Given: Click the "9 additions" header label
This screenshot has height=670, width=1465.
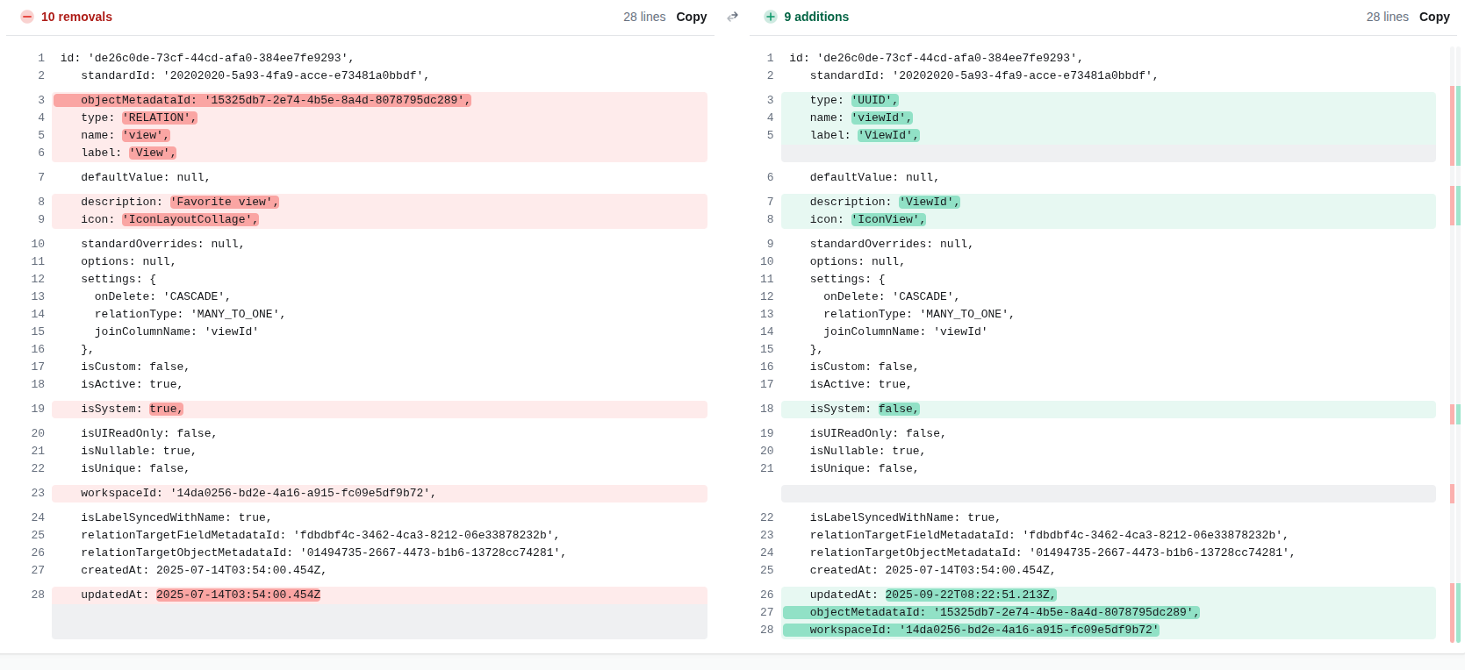Looking at the screenshot, I should click(816, 17).
